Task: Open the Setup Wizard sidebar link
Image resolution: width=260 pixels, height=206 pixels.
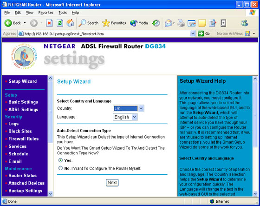Action: point(23,81)
